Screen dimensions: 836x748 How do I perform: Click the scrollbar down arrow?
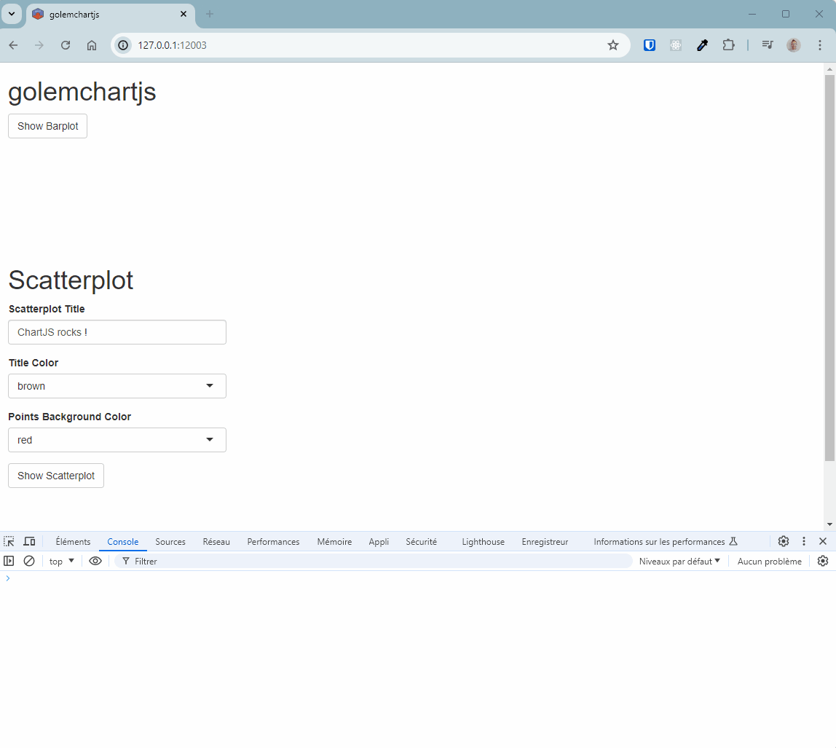tap(829, 524)
